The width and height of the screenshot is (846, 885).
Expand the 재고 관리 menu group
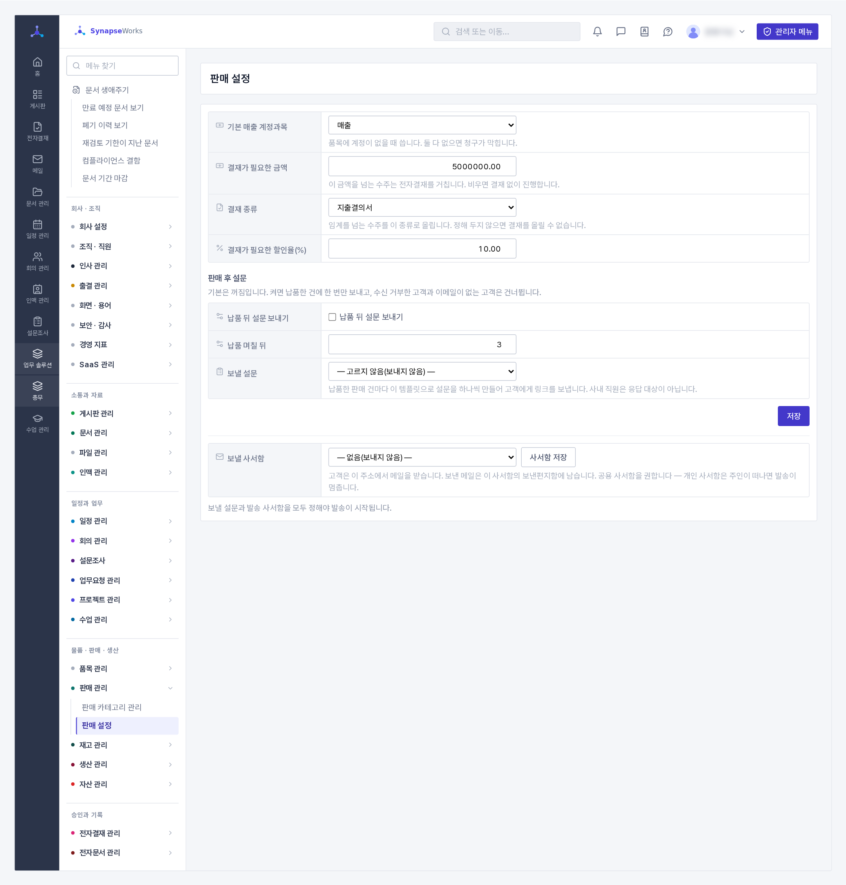122,745
